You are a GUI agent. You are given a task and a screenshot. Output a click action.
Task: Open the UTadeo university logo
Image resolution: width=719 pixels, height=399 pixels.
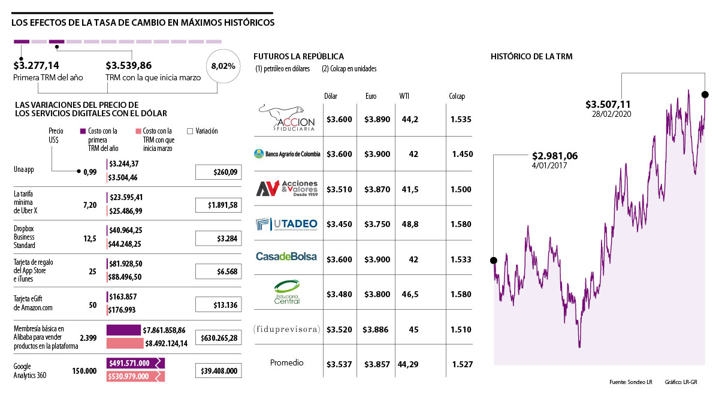[x=287, y=223]
